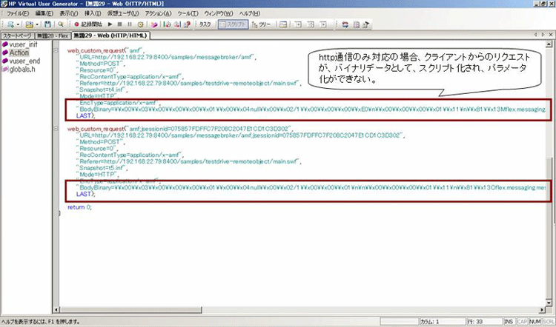Open the new script dropdown arrow
This screenshot has width=556, height=327.
point(17,24)
